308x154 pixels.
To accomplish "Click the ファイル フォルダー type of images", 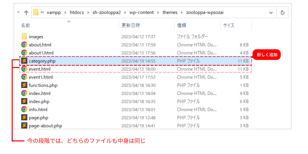I will coord(192,37).
